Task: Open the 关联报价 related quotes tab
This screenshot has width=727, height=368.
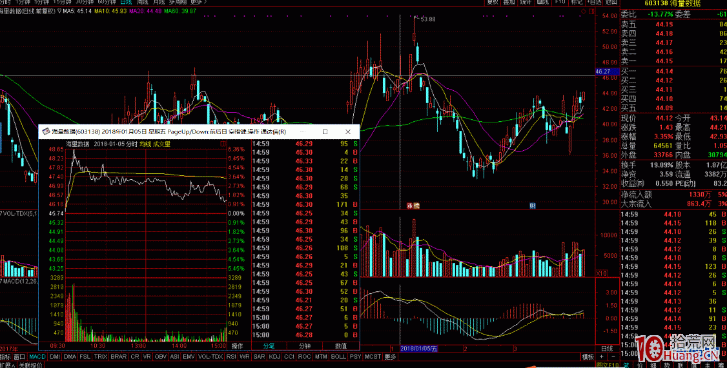Action: point(30,365)
